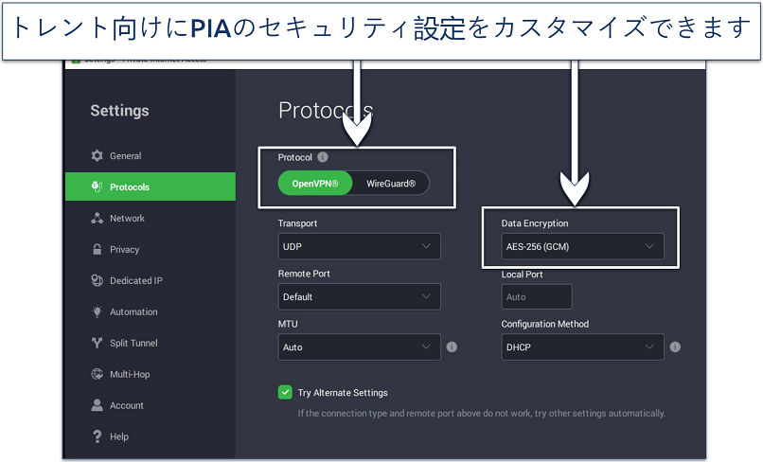Open the Protocols settings tab
Viewport: 763px width, 462px height.
click(x=150, y=187)
